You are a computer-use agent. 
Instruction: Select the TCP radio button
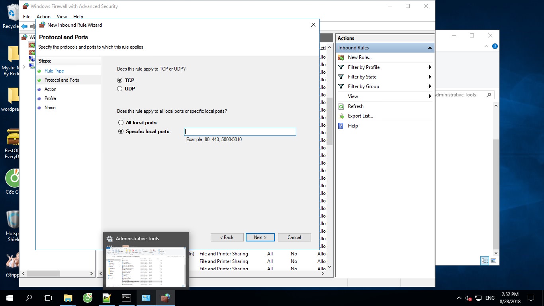coord(120,80)
